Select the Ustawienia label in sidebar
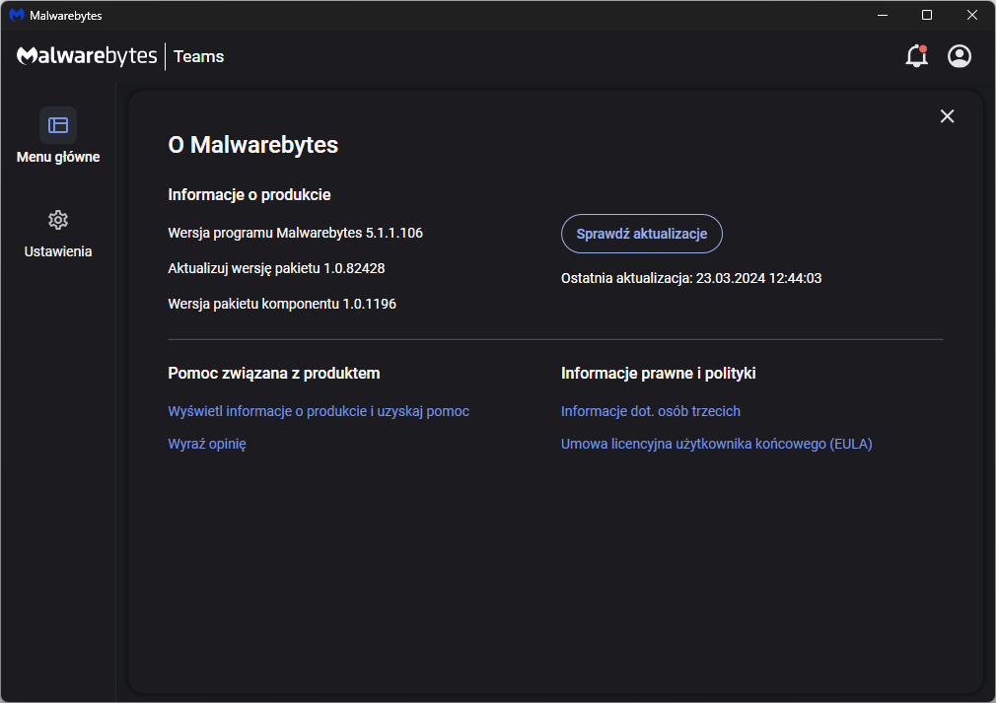Image resolution: width=996 pixels, height=703 pixels. (x=58, y=251)
